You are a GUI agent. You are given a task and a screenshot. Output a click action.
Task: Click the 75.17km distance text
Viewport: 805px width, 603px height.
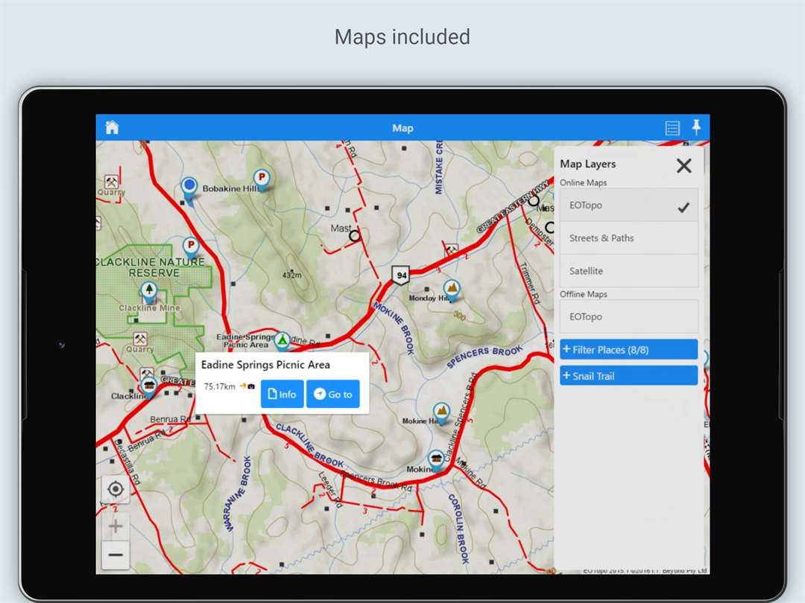tap(219, 386)
